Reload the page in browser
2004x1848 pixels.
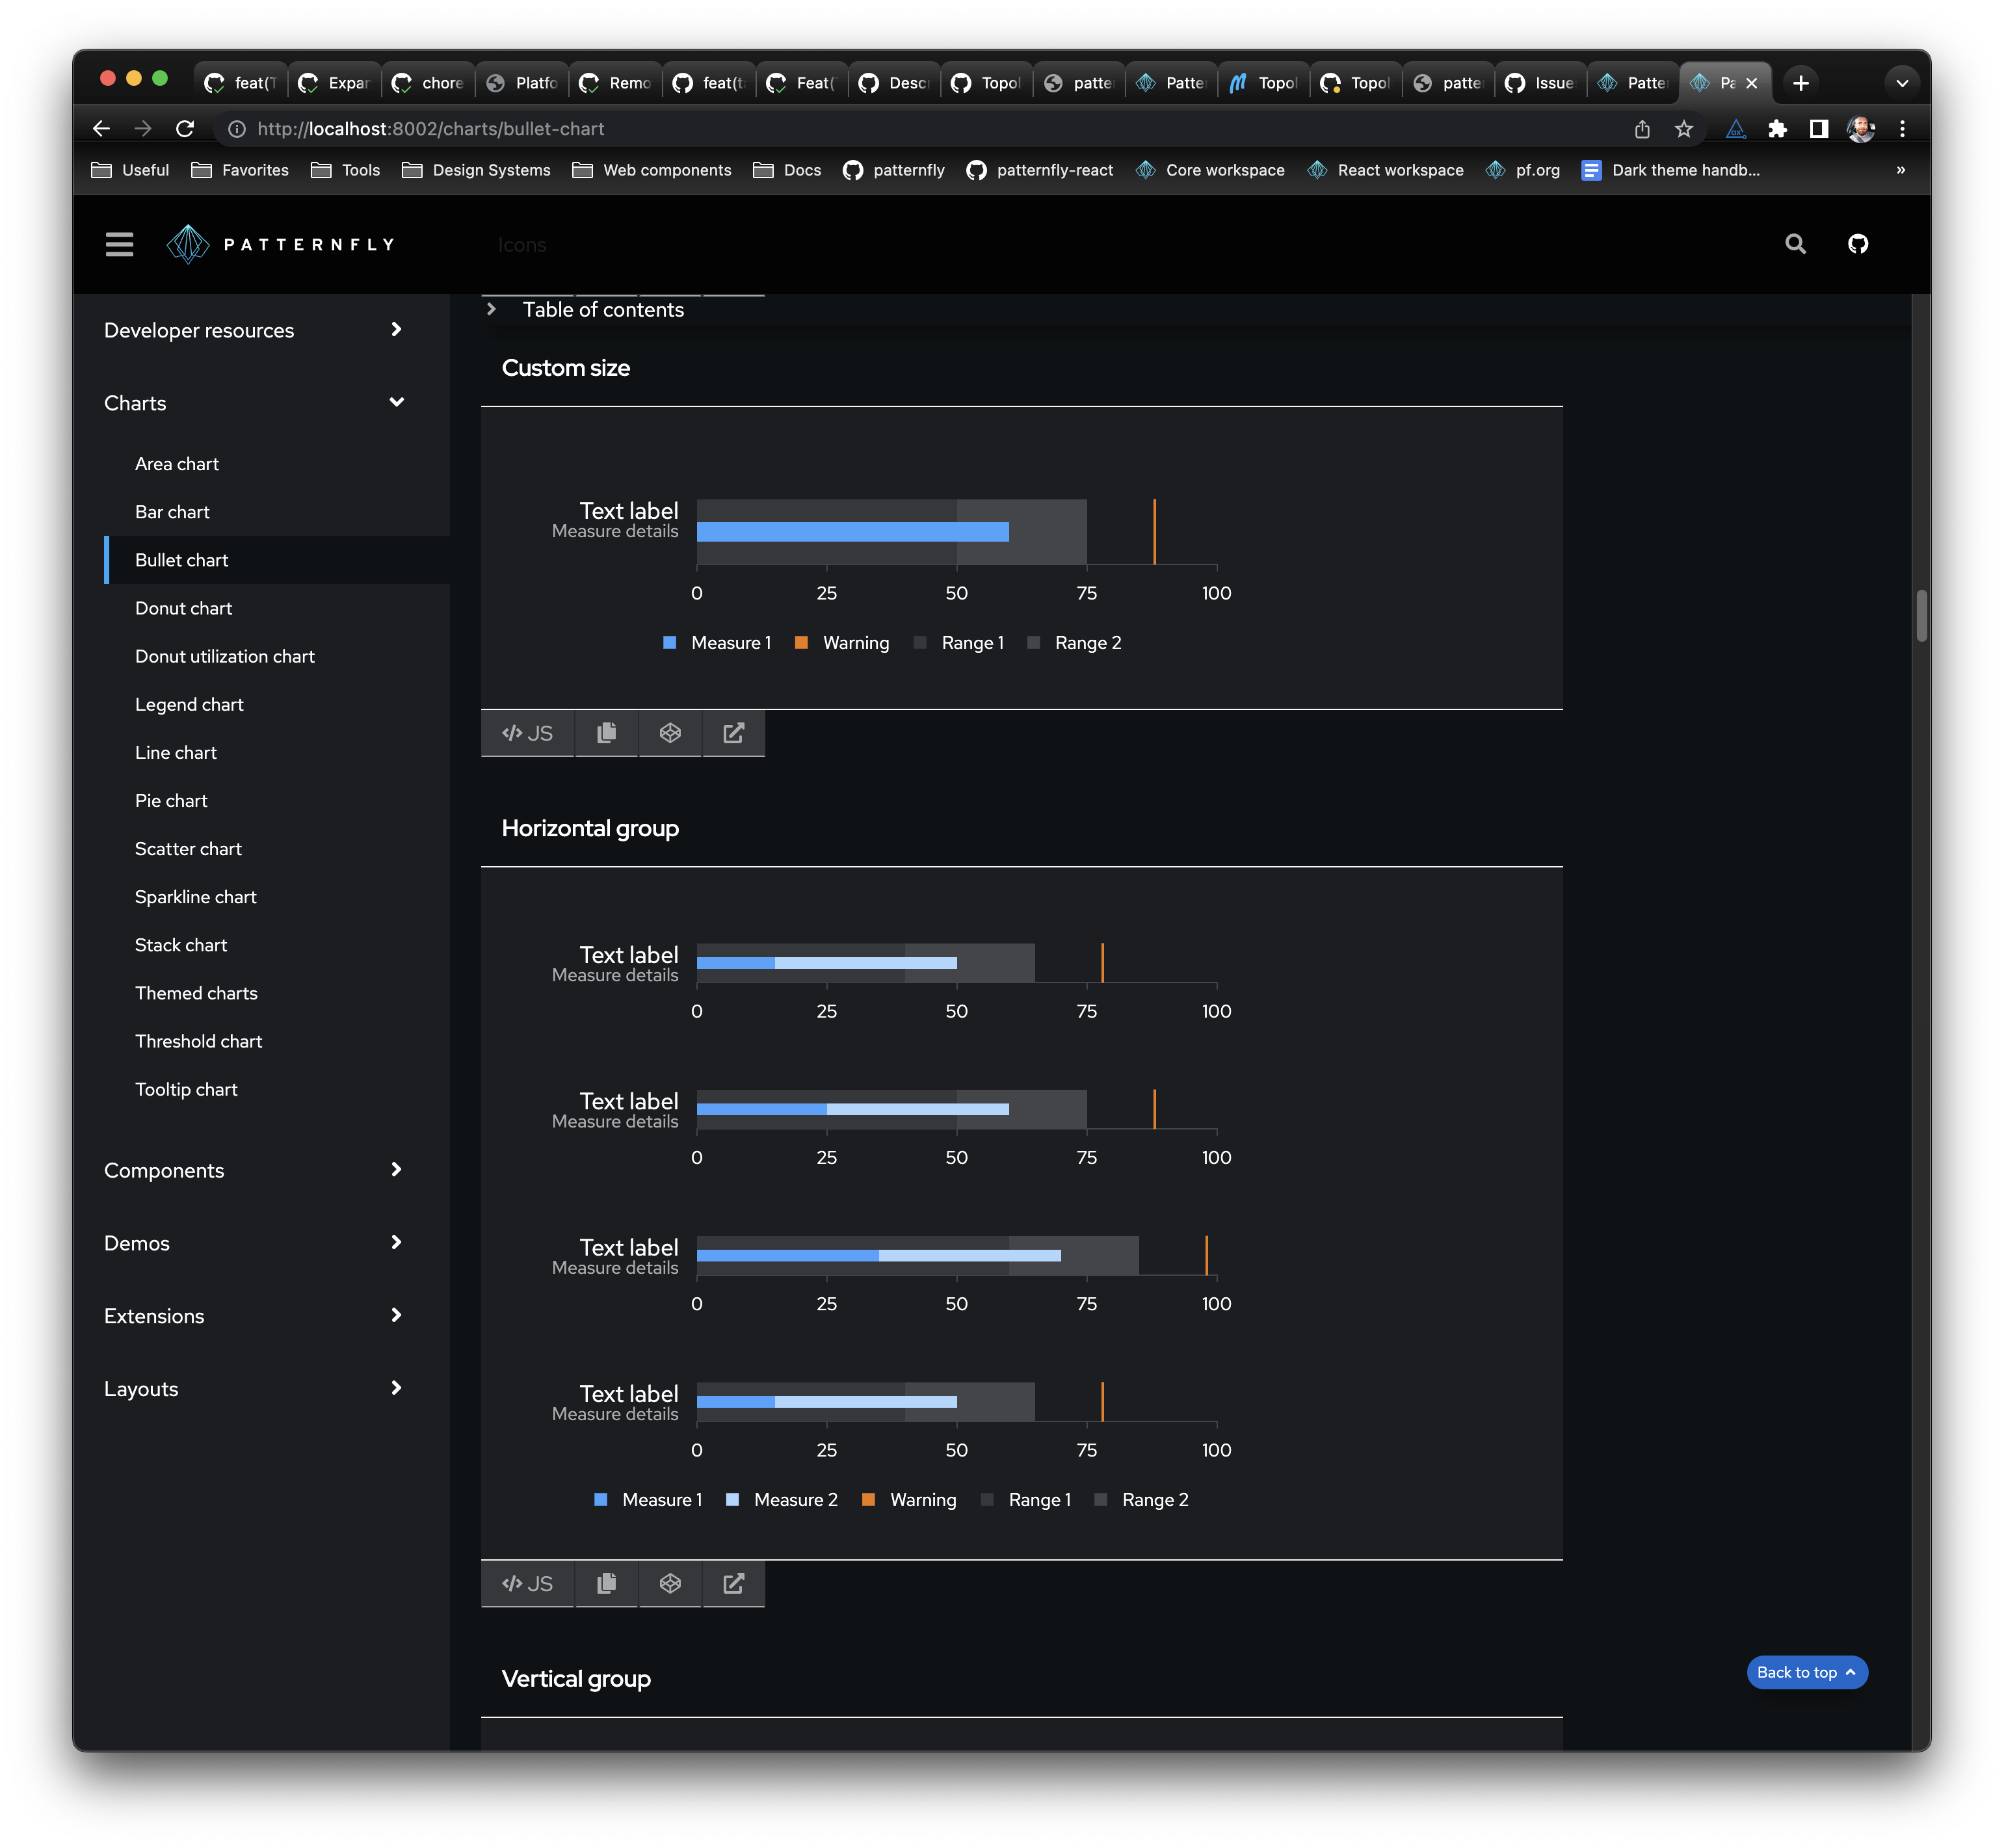pyautogui.click(x=185, y=129)
